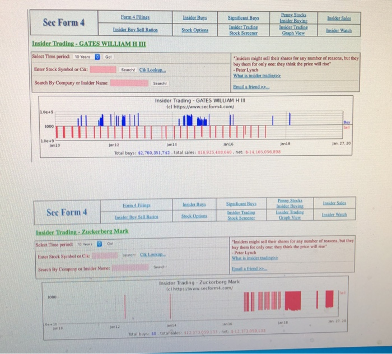Open Email a friend link, Zuckerberg page
Screen dimensions: 392x354
250,269
